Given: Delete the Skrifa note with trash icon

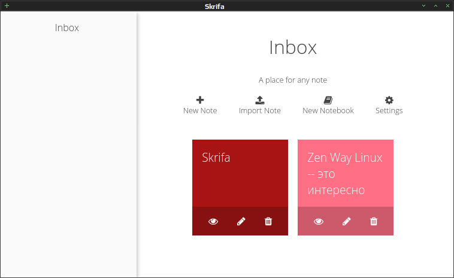Looking at the screenshot, I should pyautogui.click(x=268, y=222).
